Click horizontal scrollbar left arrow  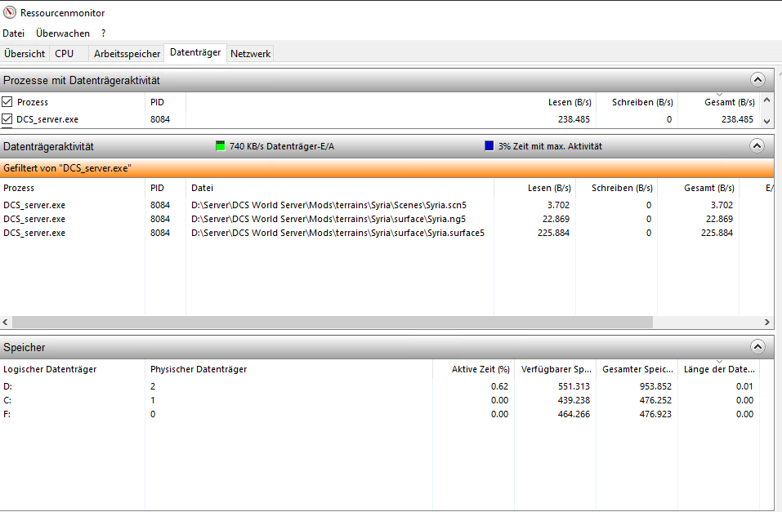click(6, 322)
